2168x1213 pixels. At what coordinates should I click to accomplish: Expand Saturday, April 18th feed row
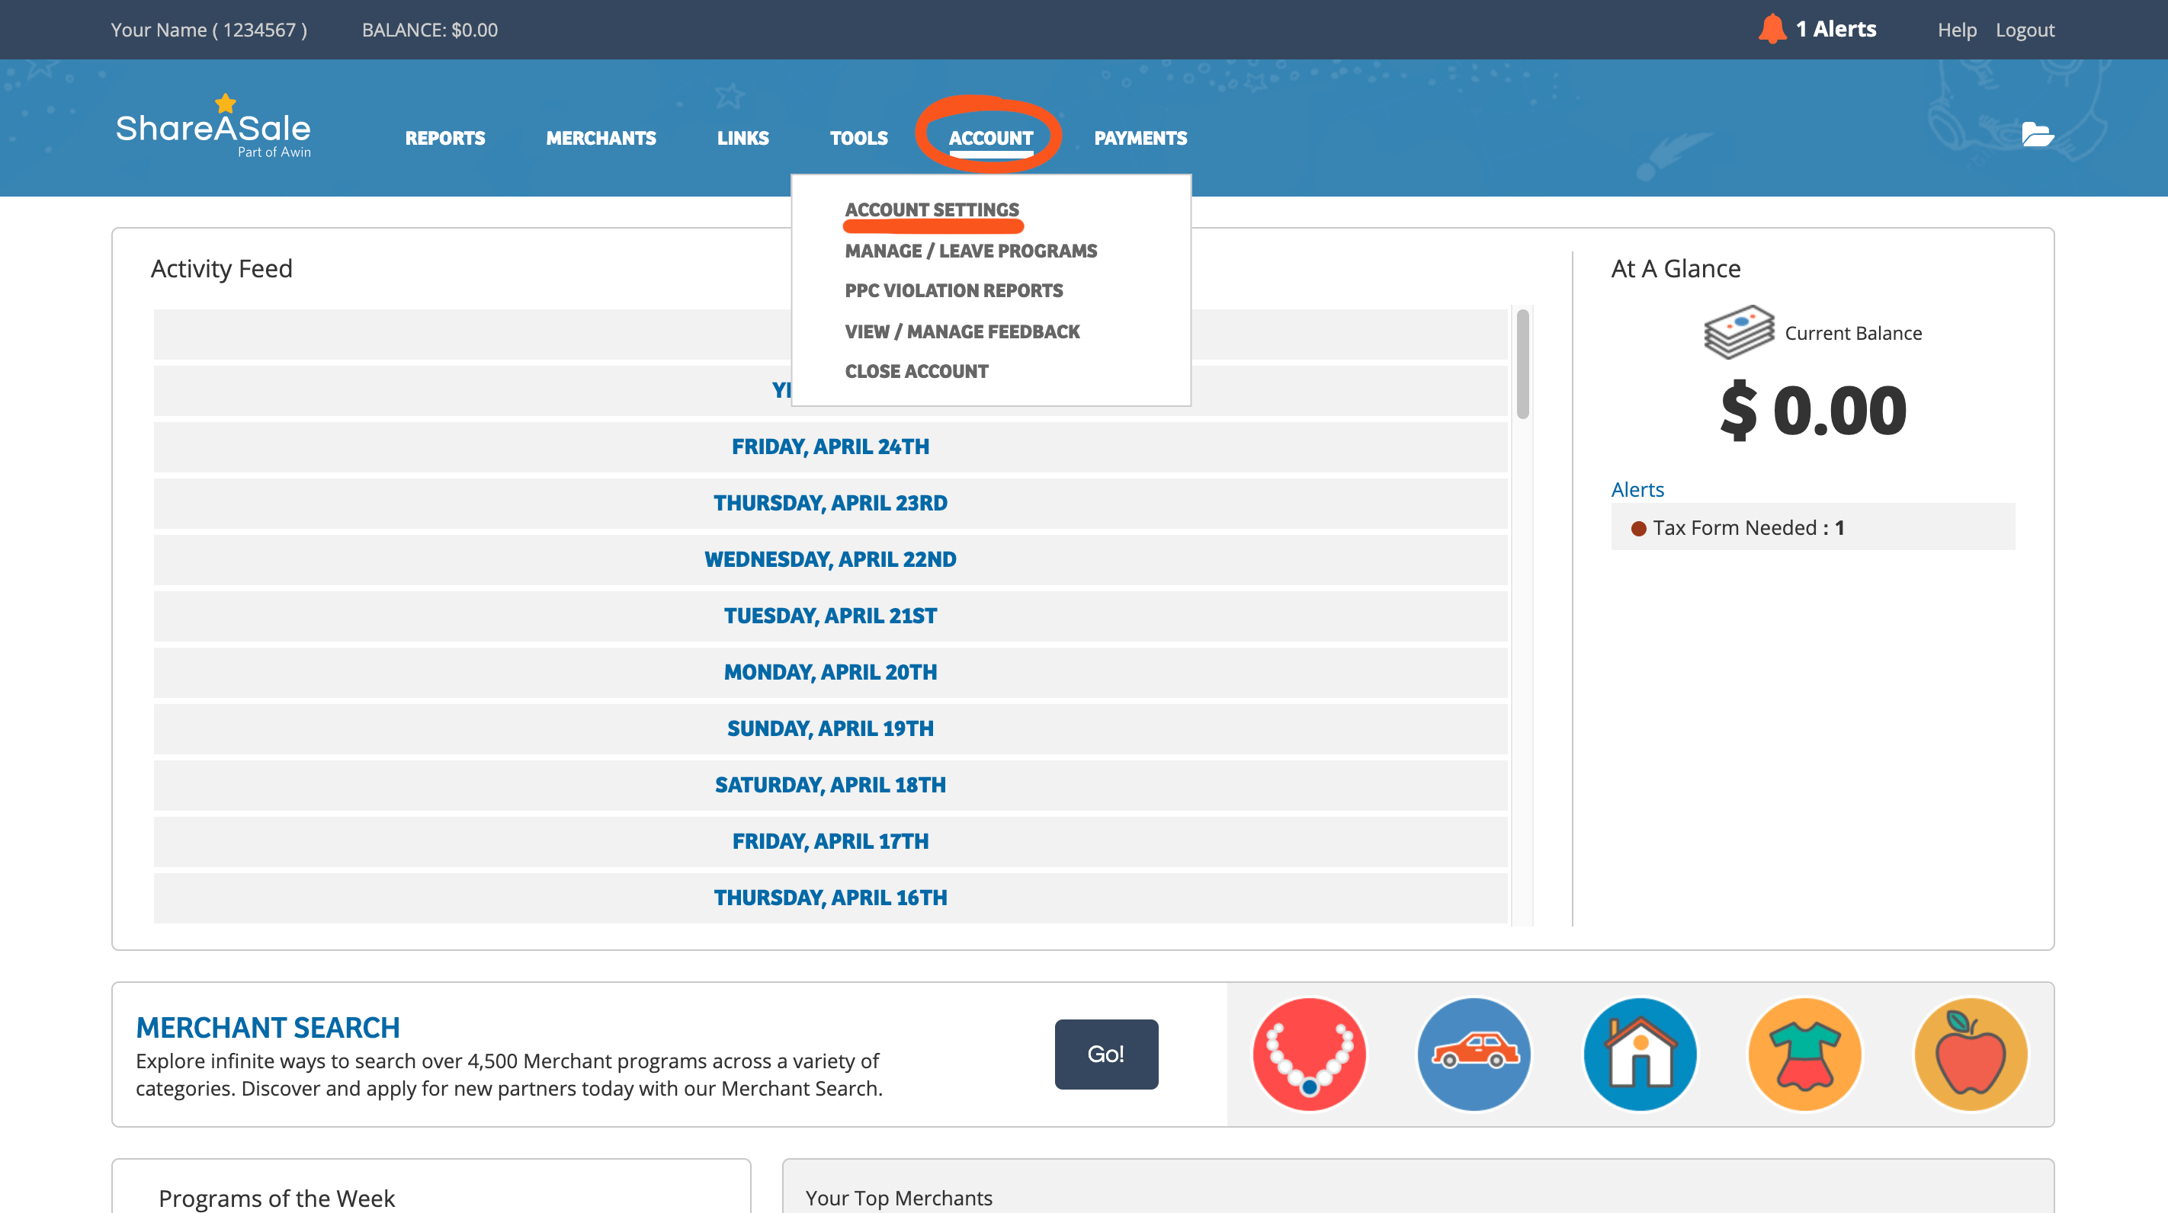[x=830, y=785]
